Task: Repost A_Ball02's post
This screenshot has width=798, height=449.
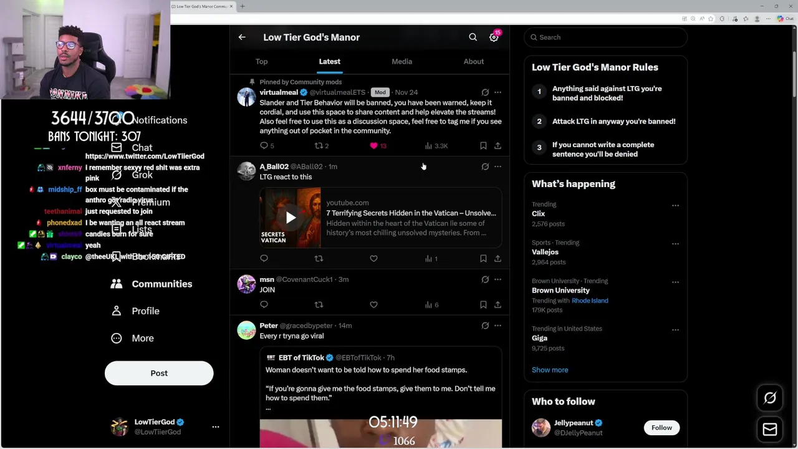Action: (x=319, y=259)
